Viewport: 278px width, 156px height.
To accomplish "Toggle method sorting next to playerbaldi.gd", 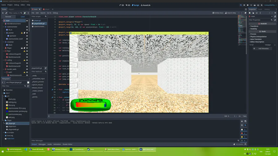I will 46,68.
